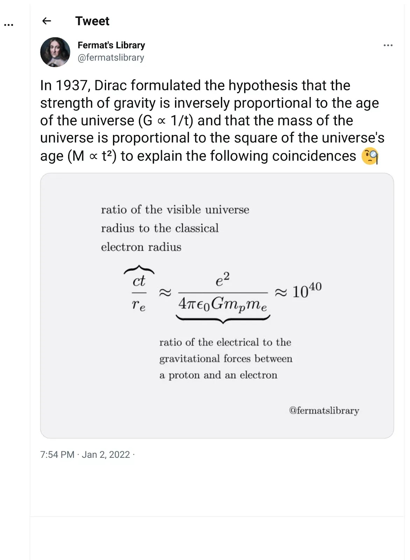Viewport: 410px width, 560px height.
Task: Click the Jan 2, 2022 date
Action: [106, 454]
